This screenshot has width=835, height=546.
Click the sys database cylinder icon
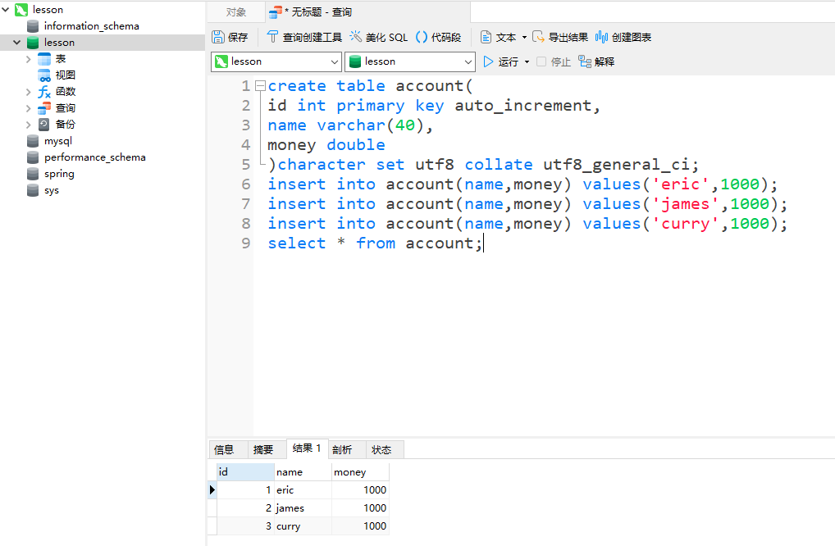(33, 190)
